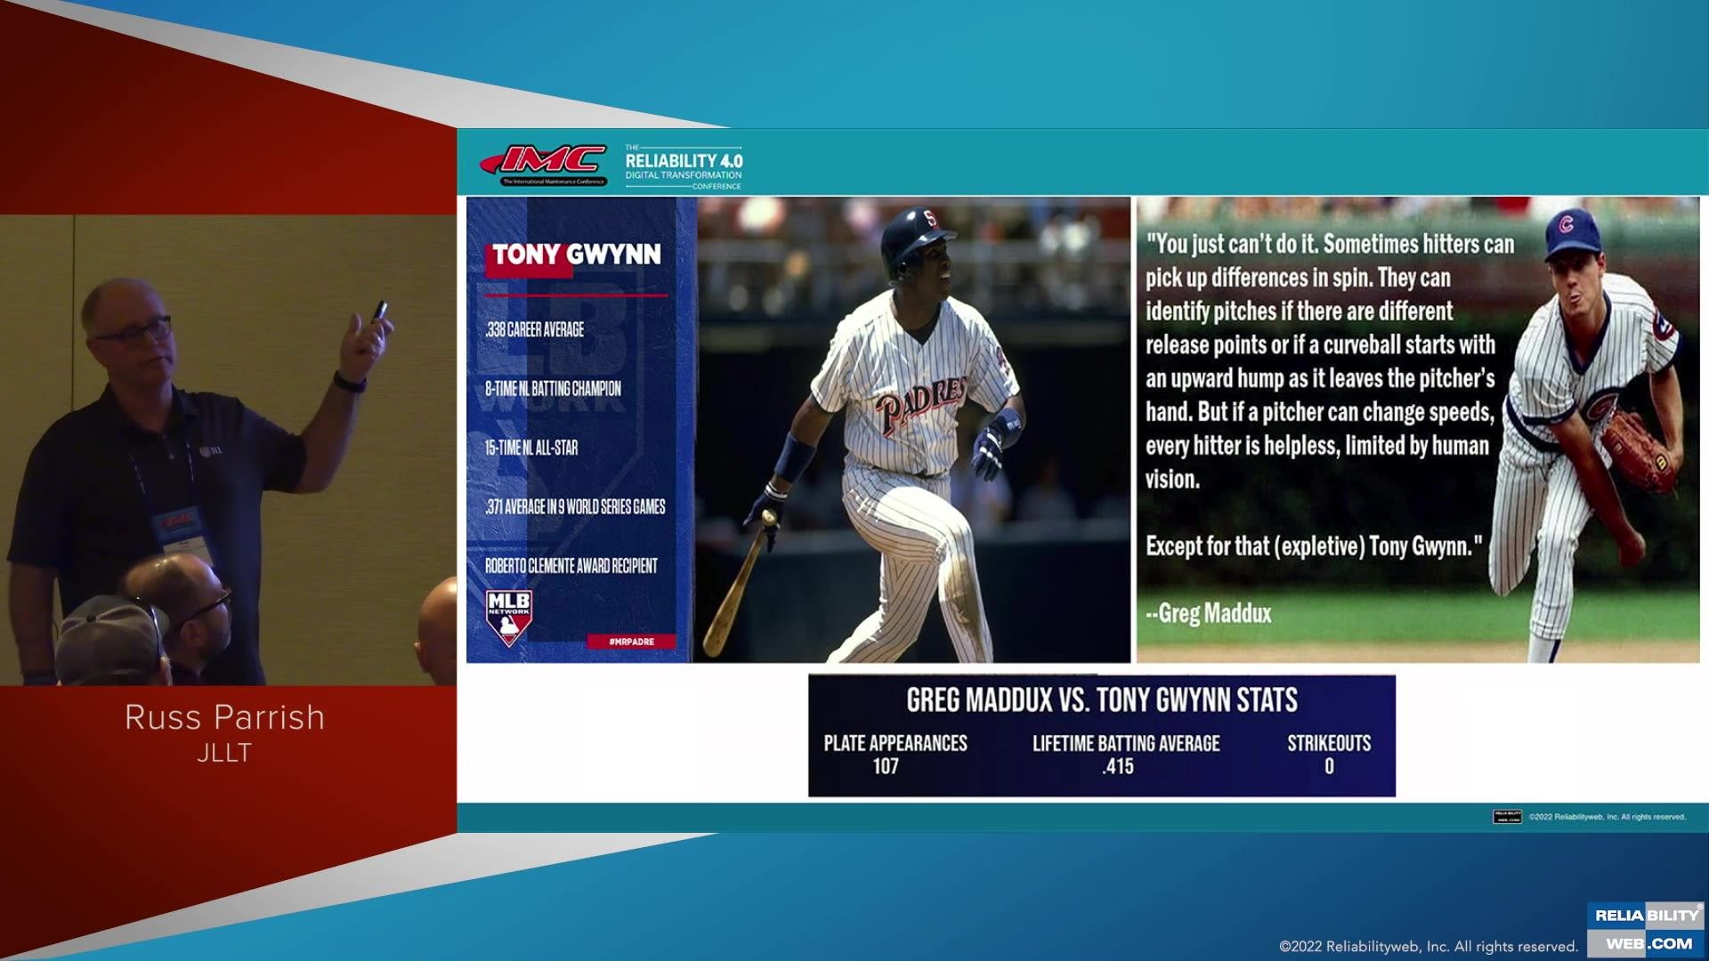Image resolution: width=1709 pixels, height=961 pixels.
Task: Click the .338 Career Average line
Action: pyautogui.click(x=535, y=330)
